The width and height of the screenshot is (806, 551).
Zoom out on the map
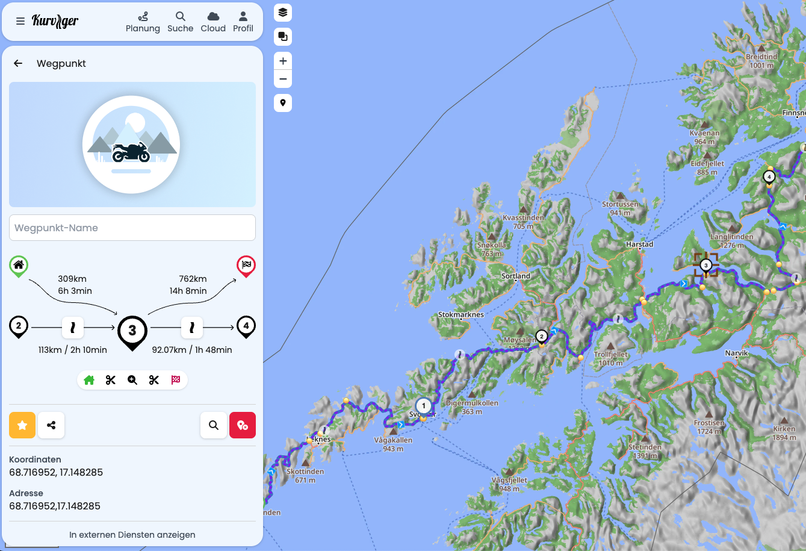click(283, 79)
